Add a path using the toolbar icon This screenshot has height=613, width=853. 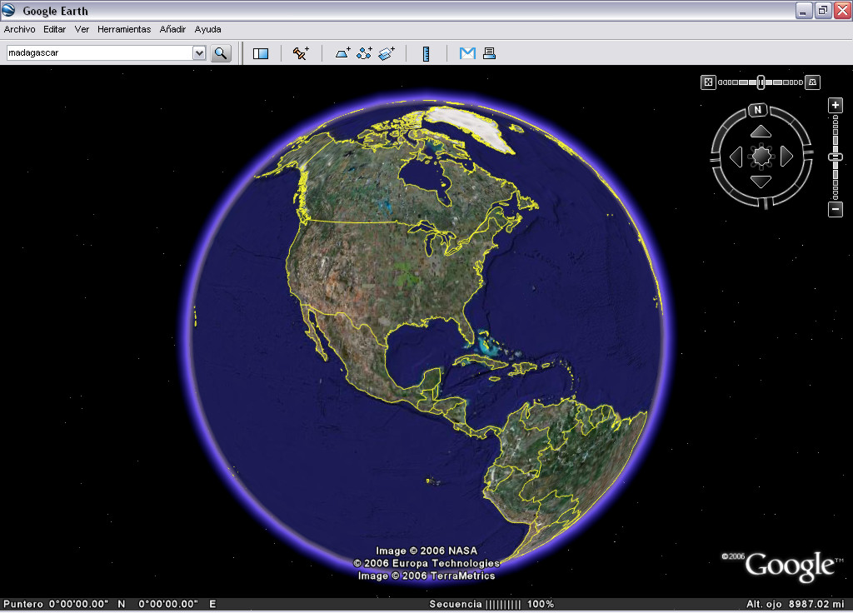(x=365, y=52)
